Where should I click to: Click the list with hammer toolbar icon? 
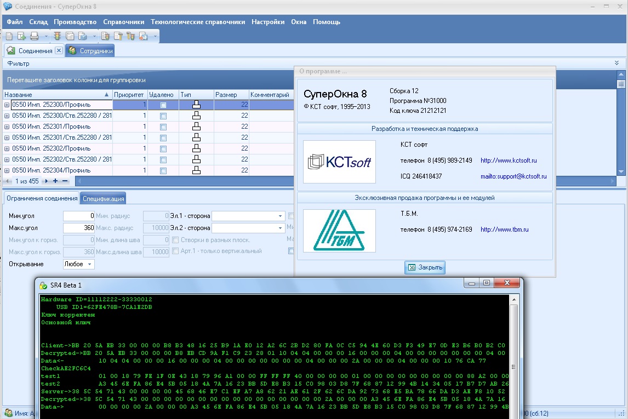point(118,36)
